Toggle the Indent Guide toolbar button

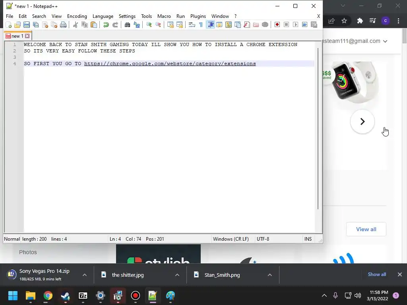pyautogui.click(x=210, y=25)
